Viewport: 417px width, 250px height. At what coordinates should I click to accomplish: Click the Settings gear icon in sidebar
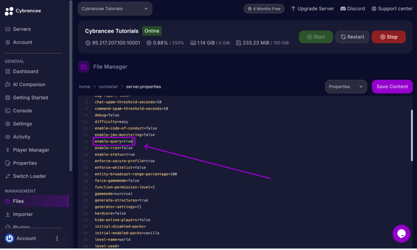point(8,124)
